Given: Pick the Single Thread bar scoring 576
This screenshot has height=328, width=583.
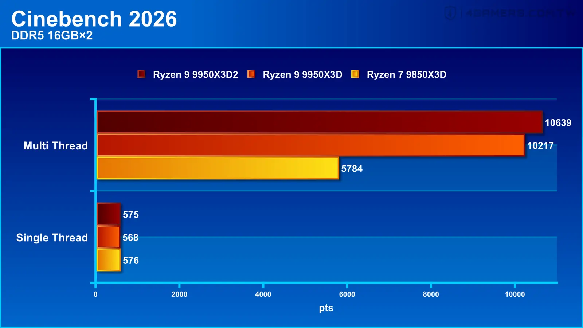Looking at the screenshot, I should 109,260.
